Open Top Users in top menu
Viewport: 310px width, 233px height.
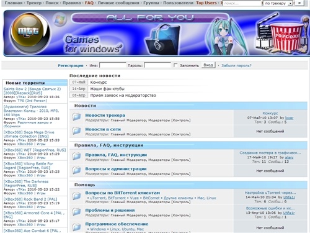pos(206,3)
